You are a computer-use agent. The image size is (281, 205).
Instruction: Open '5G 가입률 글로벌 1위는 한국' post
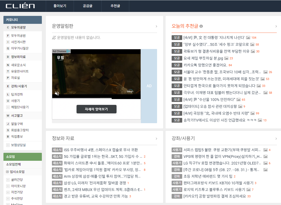click(103, 157)
